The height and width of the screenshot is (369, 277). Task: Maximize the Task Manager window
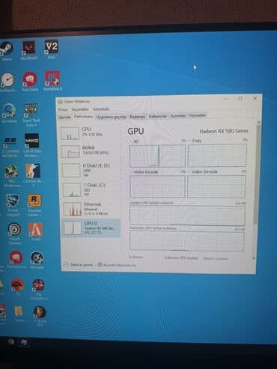pos(240,99)
